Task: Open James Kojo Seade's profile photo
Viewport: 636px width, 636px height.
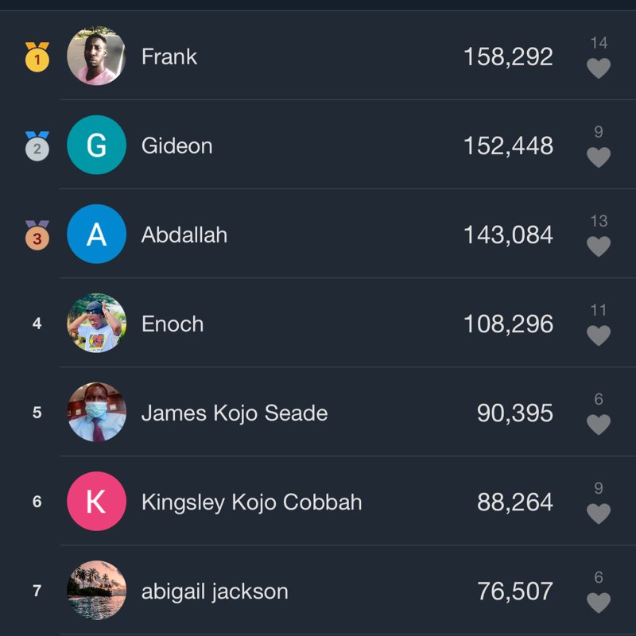Action: pyautogui.click(x=96, y=413)
